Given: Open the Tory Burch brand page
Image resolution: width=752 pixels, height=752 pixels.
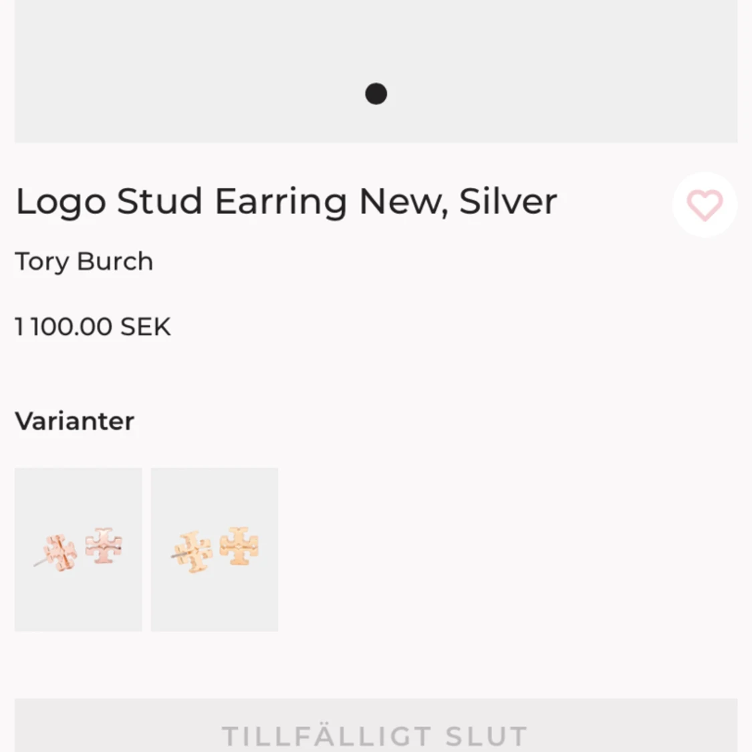Looking at the screenshot, I should pos(84,261).
